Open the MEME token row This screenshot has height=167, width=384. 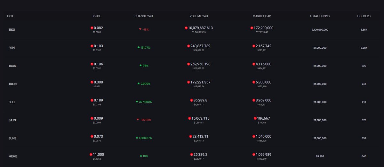(x=192, y=156)
